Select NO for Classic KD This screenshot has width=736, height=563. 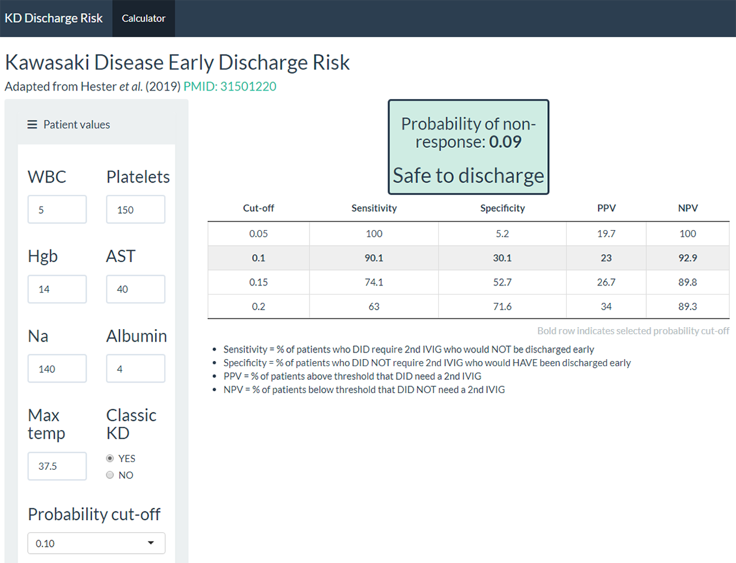click(110, 475)
